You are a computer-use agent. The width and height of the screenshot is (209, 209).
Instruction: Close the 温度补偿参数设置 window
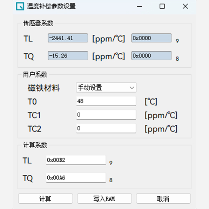tap(185, 6)
